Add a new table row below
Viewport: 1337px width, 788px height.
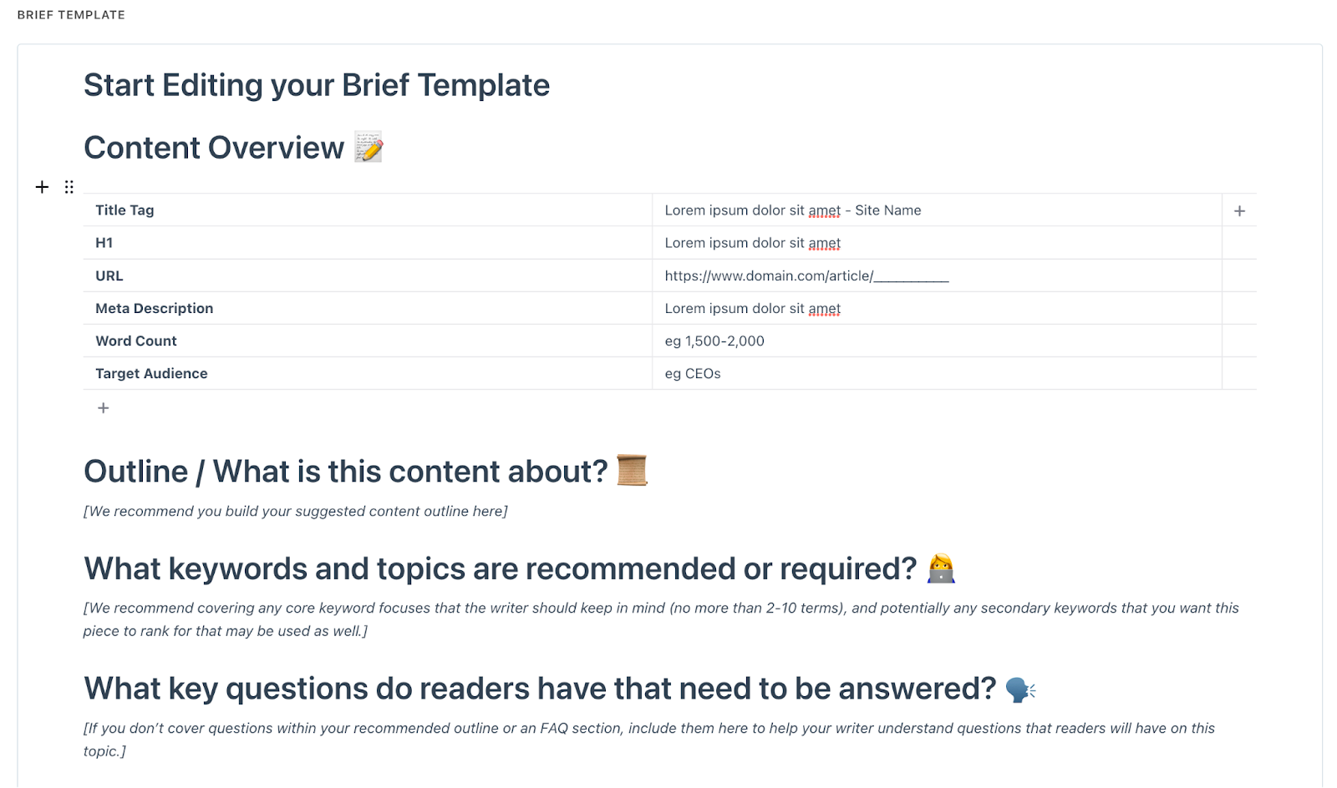(103, 407)
